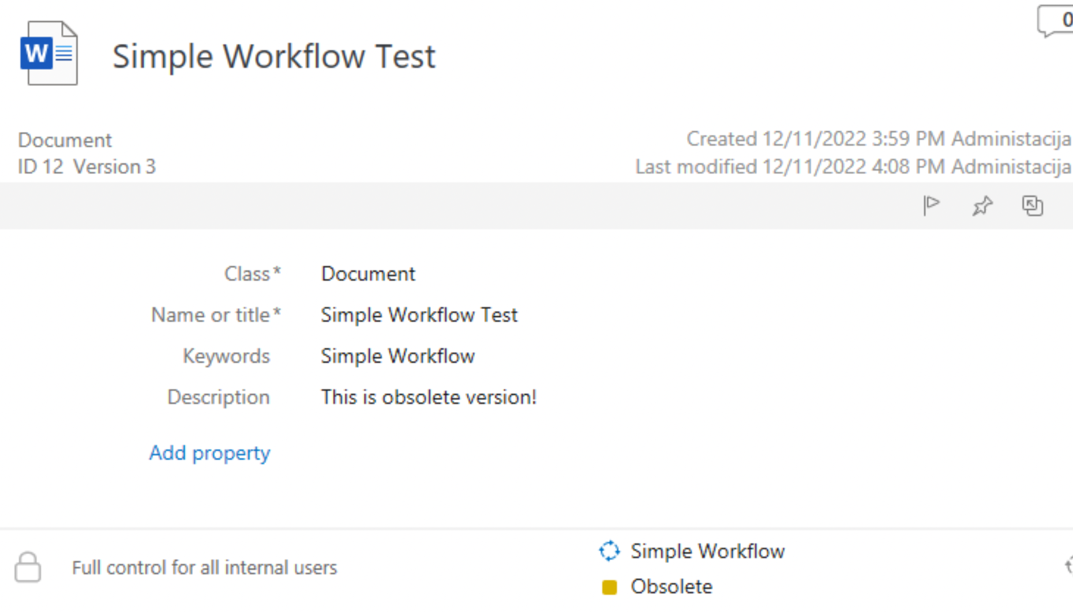1073x612 pixels.
Task: Edit the Keywords field value
Action: tap(398, 356)
